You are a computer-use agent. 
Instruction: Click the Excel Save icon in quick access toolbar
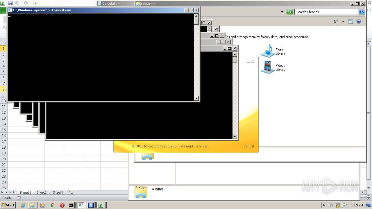(10, 3)
